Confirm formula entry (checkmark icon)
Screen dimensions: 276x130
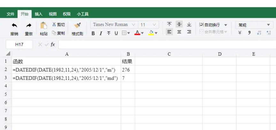pyautogui.click(x=46, y=45)
